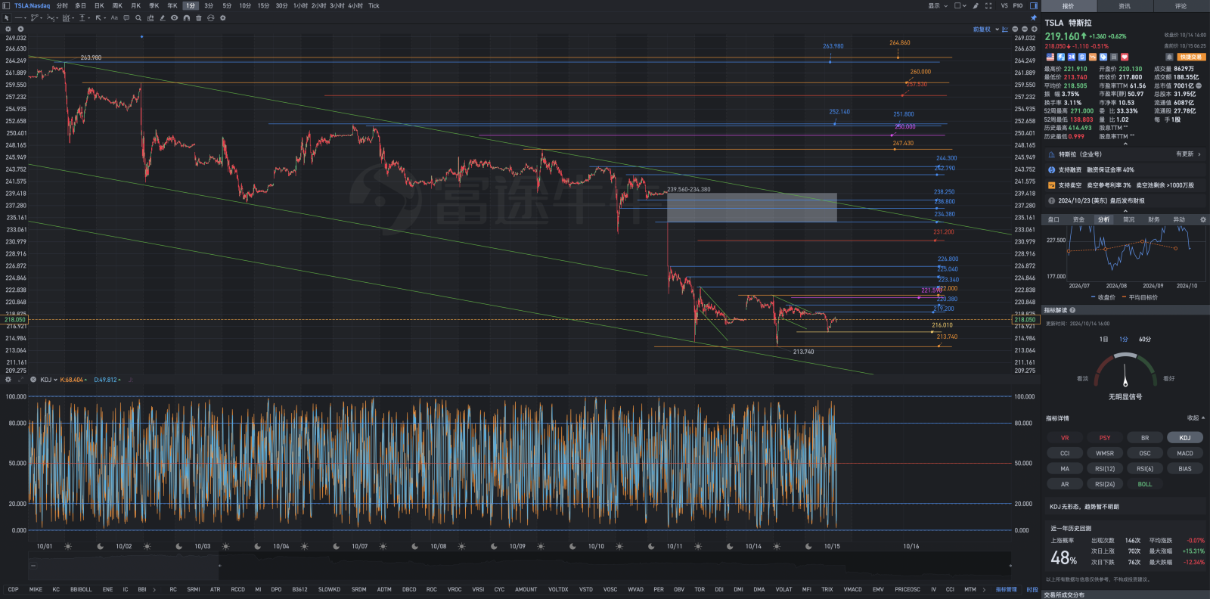Switch to the 评论 tab
Image resolution: width=1210 pixels, height=599 pixels.
click(x=1181, y=6)
